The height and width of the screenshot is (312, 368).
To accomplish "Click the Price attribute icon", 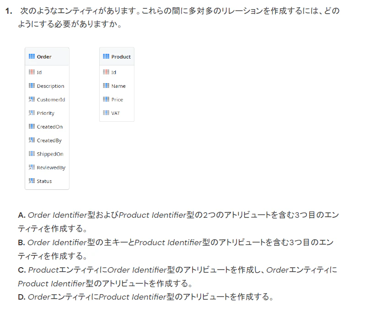I will 106,99.
